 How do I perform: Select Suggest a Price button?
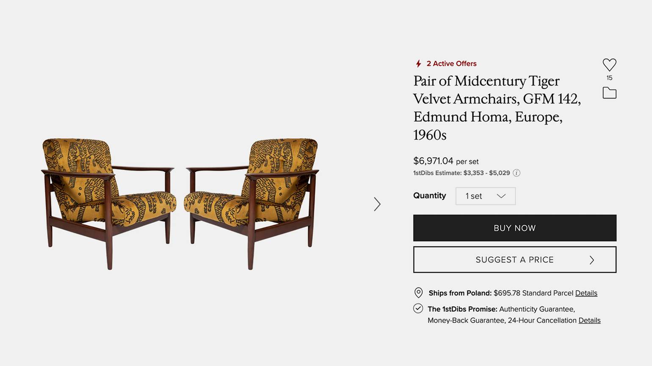tap(515, 259)
